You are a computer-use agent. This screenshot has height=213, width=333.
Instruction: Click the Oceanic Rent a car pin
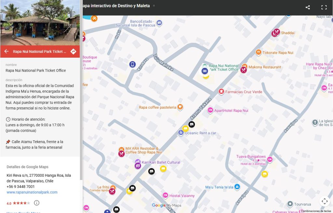pos(181,133)
